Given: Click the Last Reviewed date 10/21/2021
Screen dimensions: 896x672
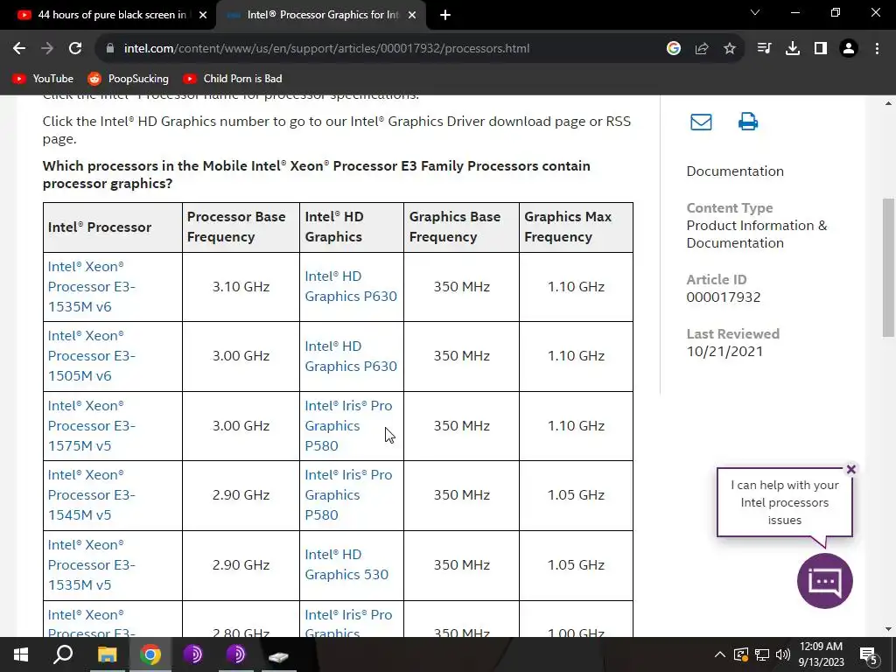Looking at the screenshot, I should click(x=724, y=352).
